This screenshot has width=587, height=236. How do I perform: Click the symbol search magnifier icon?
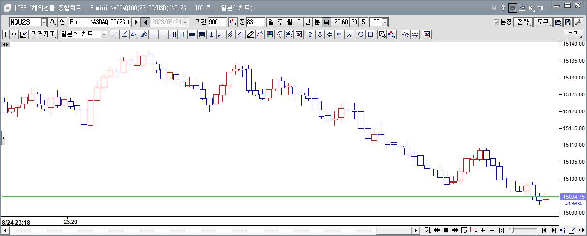coord(53,22)
